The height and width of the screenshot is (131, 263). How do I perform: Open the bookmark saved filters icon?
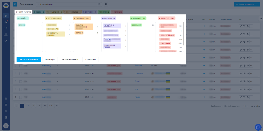pos(106,4)
